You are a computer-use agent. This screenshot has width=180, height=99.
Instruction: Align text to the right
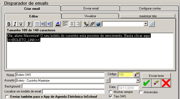coord(78,24)
